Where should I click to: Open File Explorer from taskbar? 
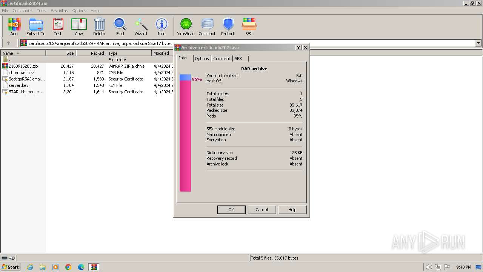[x=43, y=267]
